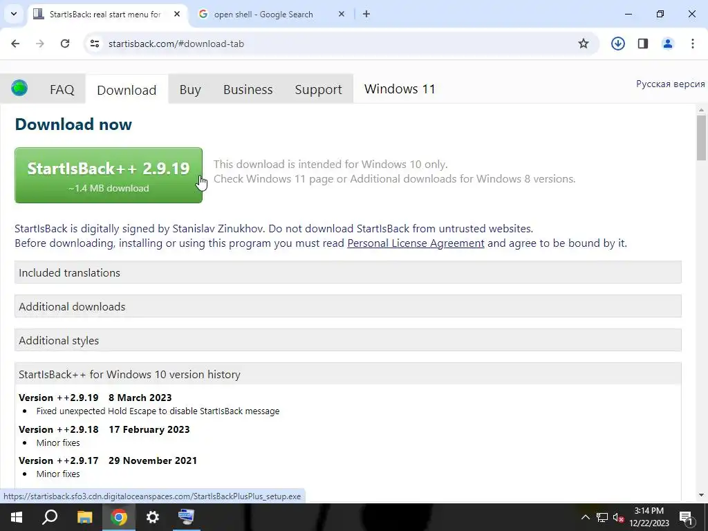Click the browser forward arrow
Viewport: 708px width, 531px height.
point(39,44)
